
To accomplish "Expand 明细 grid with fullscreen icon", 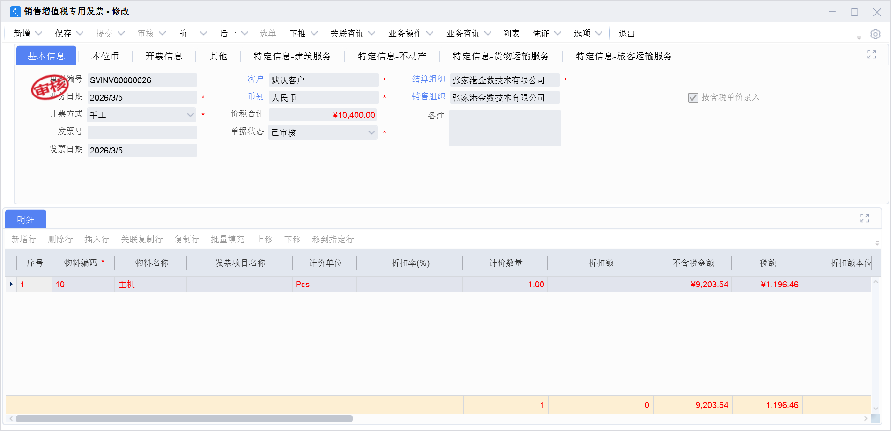I will tap(864, 217).
